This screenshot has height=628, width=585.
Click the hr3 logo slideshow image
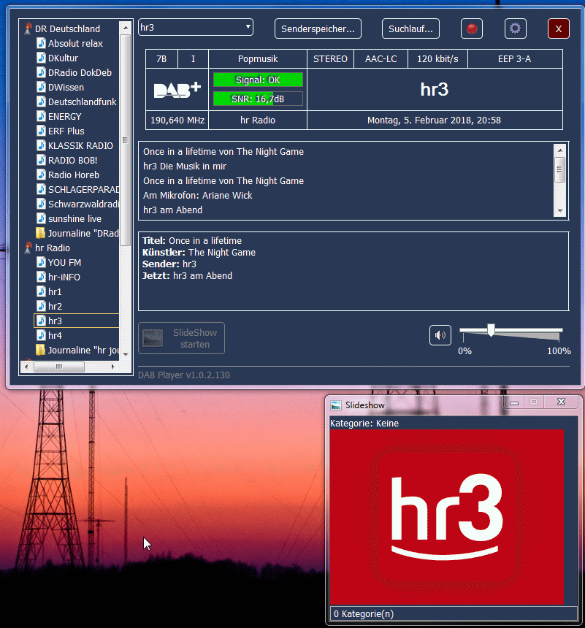[447, 517]
